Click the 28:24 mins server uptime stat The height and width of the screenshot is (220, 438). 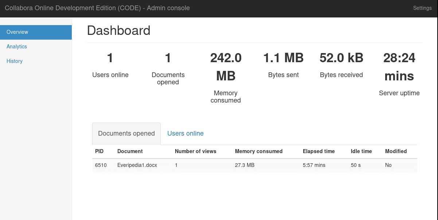coord(399,67)
